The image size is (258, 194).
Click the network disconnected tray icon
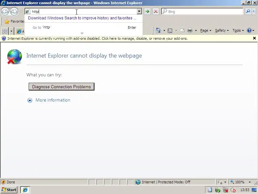tap(225, 190)
